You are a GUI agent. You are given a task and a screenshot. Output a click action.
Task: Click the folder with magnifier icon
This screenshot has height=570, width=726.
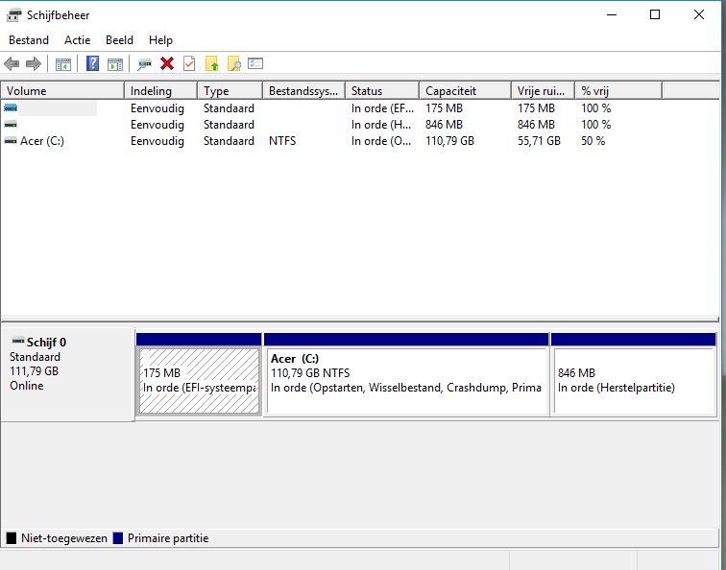click(233, 64)
